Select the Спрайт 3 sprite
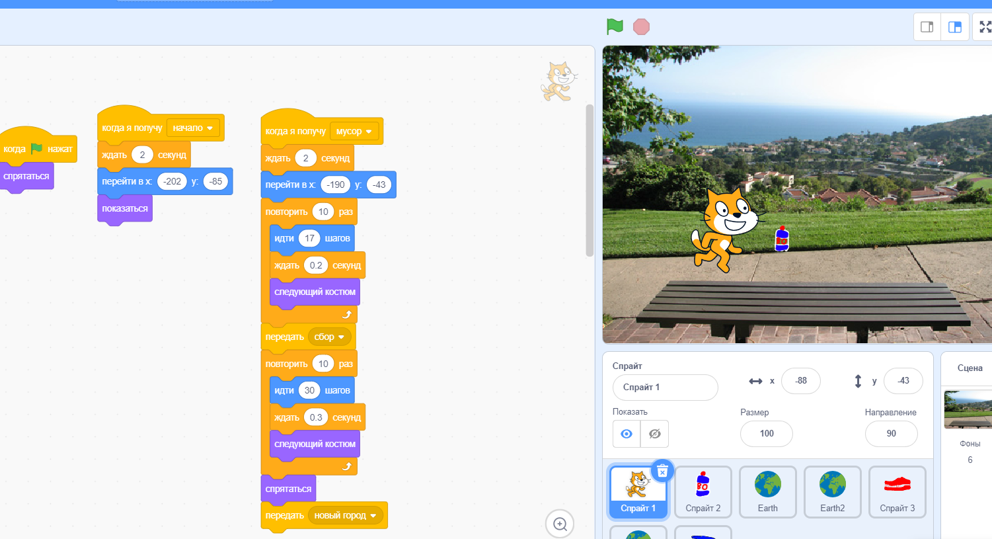Viewport: 992px width, 539px height. coord(897,491)
